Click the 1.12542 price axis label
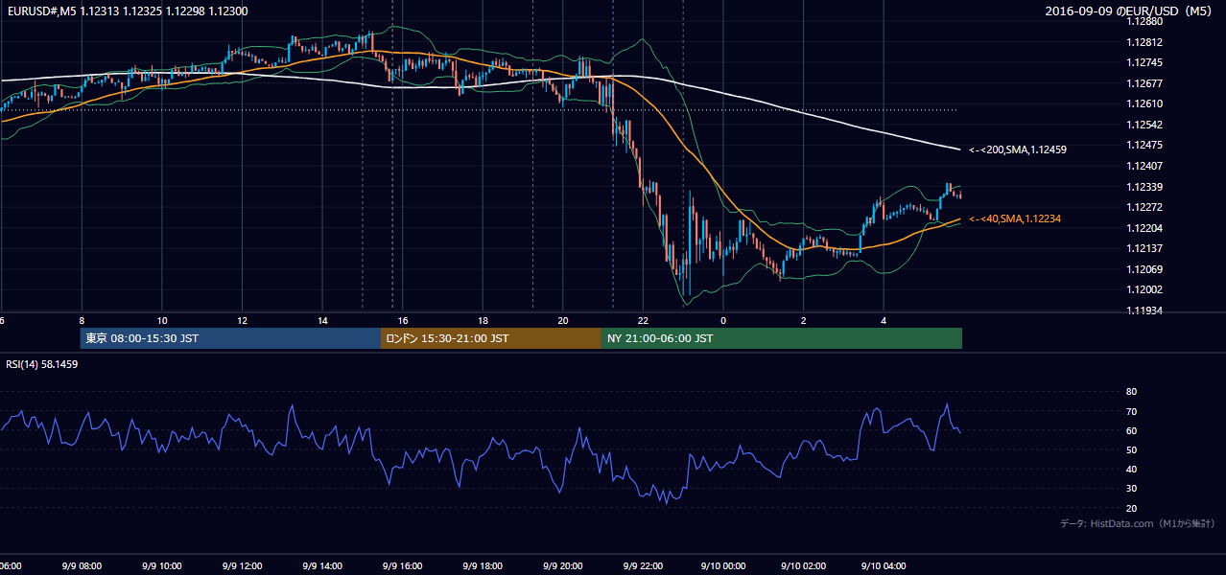The image size is (1226, 575). 1146,125
